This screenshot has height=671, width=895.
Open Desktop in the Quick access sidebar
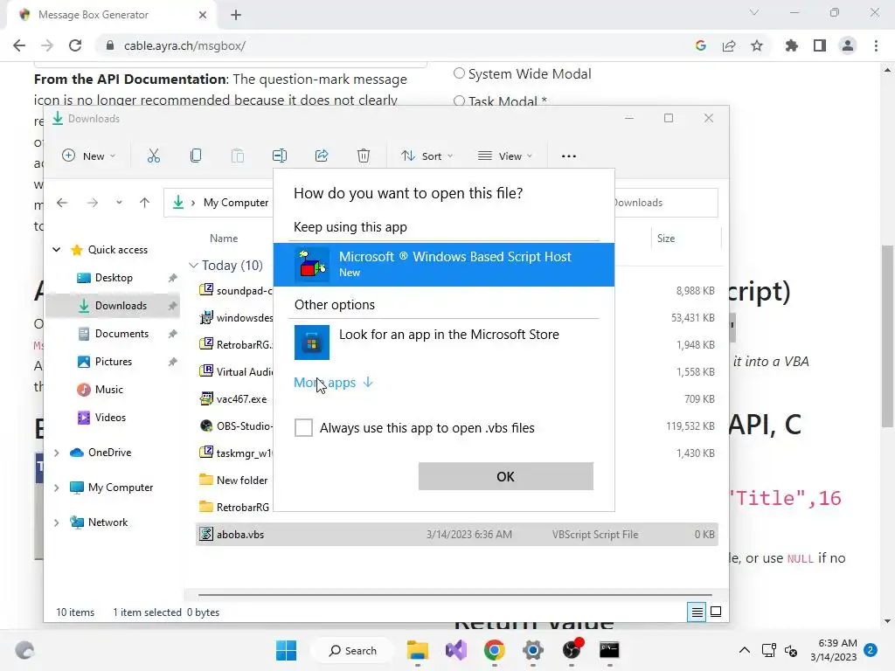pos(113,277)
